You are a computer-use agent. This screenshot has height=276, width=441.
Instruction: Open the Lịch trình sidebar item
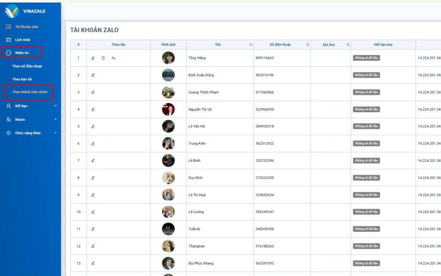(23, 40)
